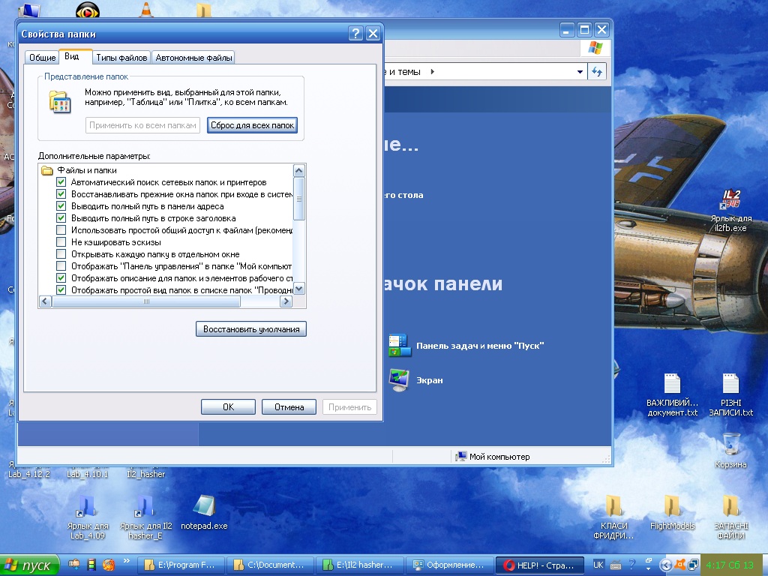Switch to the 'Общие' tab
Viewport: 768px width, 576px height.
click(42, 58)
